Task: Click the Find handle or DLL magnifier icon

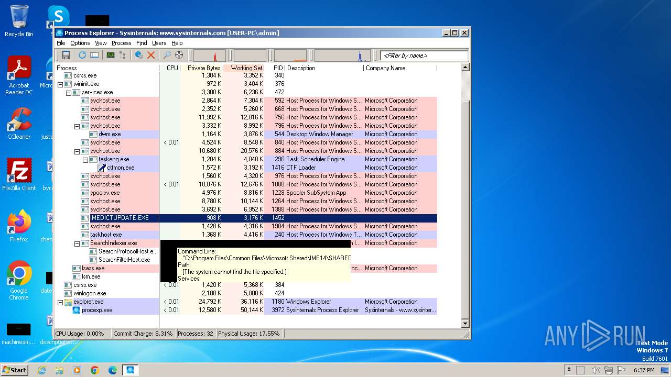Action: [x=167, y=55]
